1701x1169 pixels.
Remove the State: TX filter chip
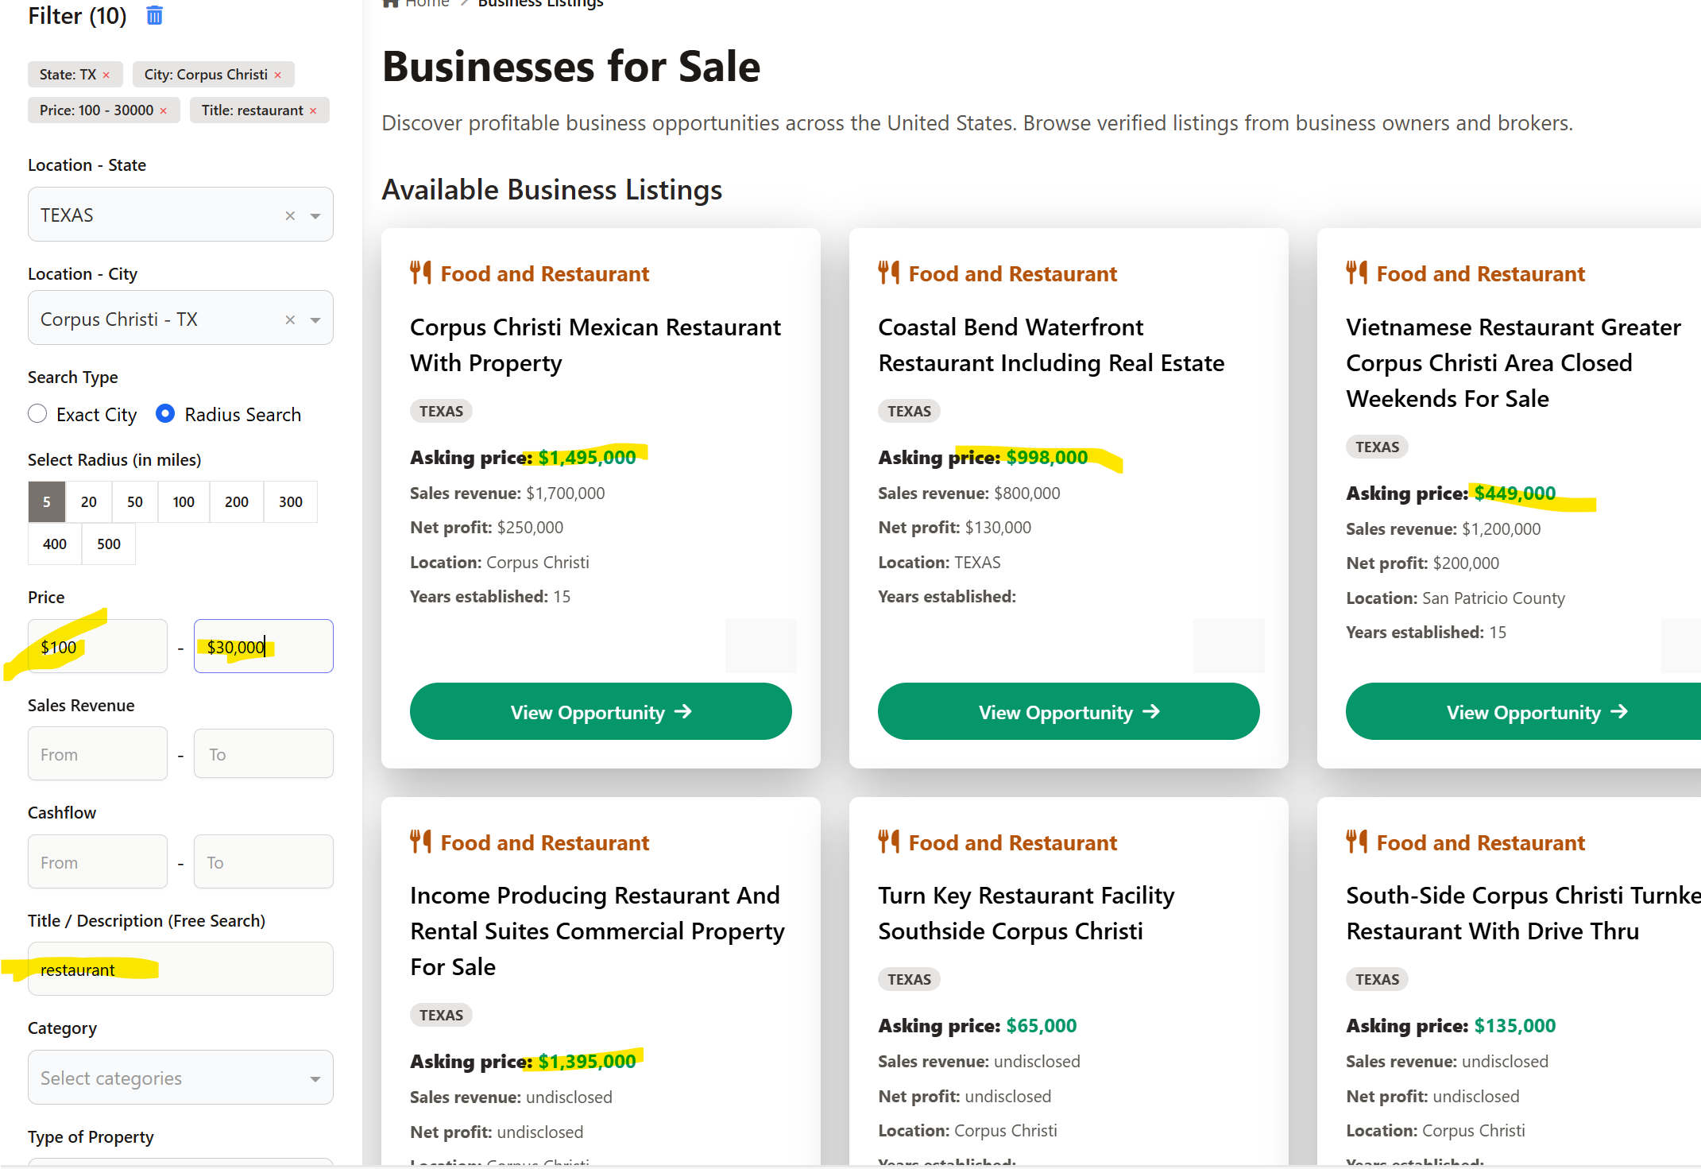[x=106, y=75]
